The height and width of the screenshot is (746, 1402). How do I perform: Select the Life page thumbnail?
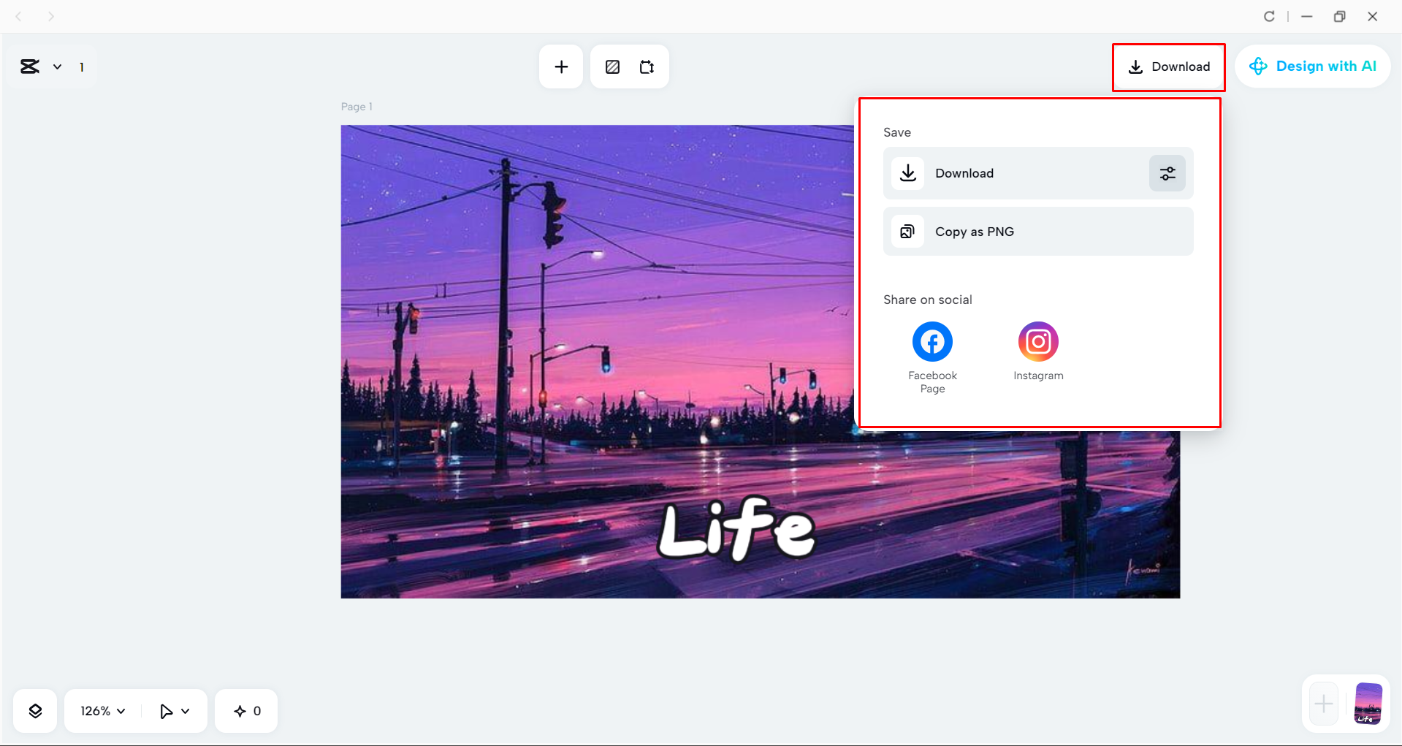pyautogui.click(x=1368, y=704)
